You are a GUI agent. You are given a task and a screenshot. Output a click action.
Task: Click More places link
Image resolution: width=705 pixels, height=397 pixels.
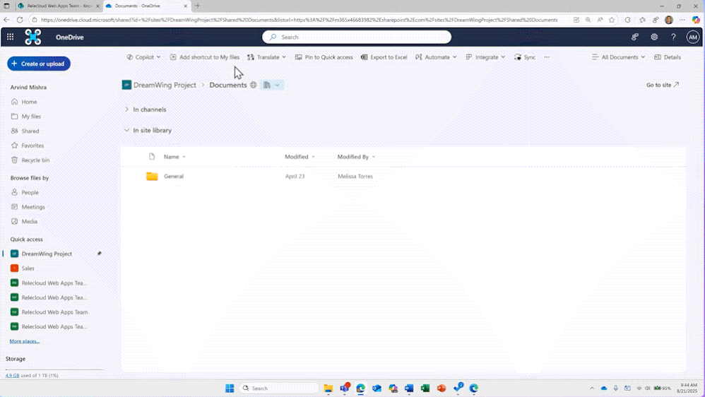[x=25, y=341]
